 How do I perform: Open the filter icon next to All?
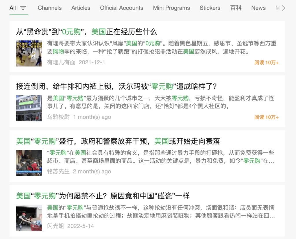coord(23,8)
